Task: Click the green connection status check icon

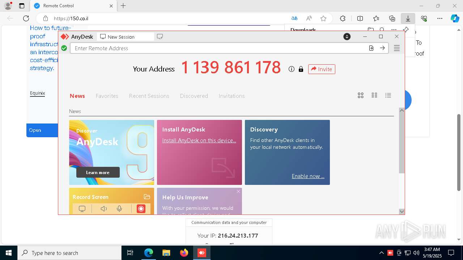Action: point(64,48)
